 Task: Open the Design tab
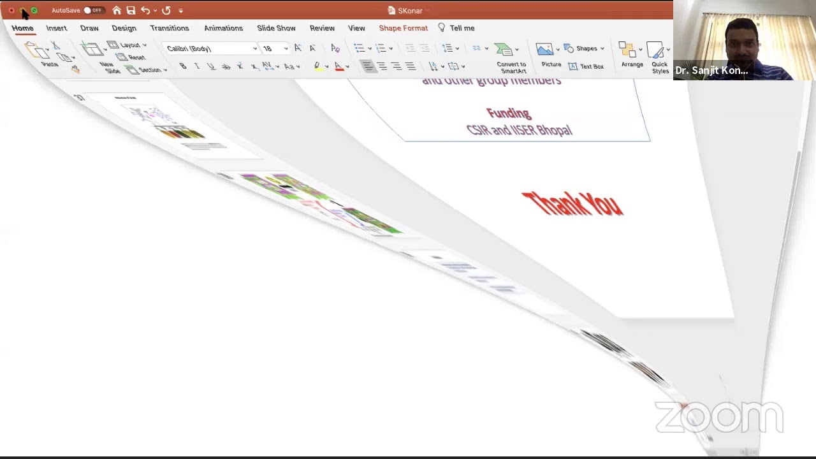pyautogui.click(x=124, y=28)
